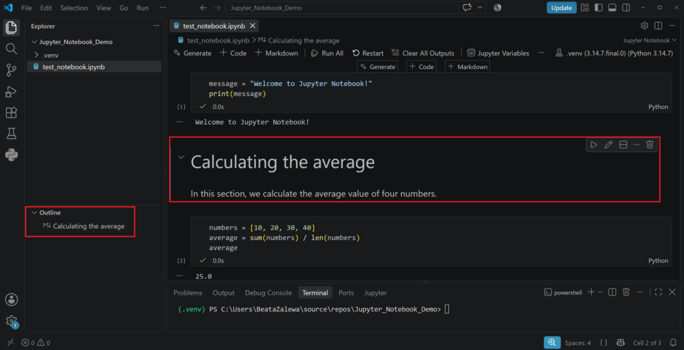This screenshot has height=350, width=684.
Task: Split the terminal panel
Action: click(x=612, y=292)
